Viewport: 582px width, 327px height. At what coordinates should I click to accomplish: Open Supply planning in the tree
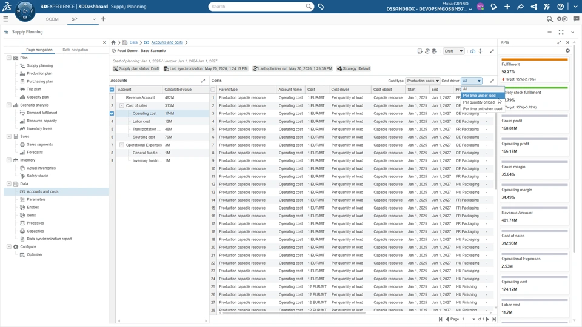(40, 65)
